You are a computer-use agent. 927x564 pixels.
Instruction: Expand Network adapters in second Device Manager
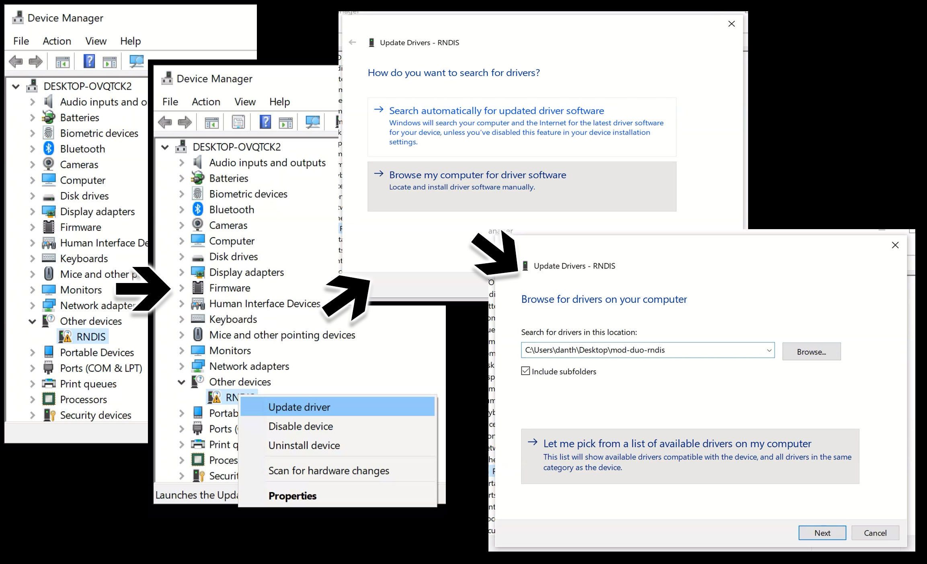pos(182,366)
